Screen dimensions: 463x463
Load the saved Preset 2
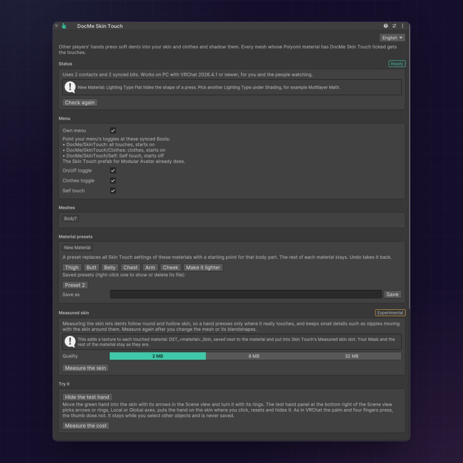tap(75, 285)
